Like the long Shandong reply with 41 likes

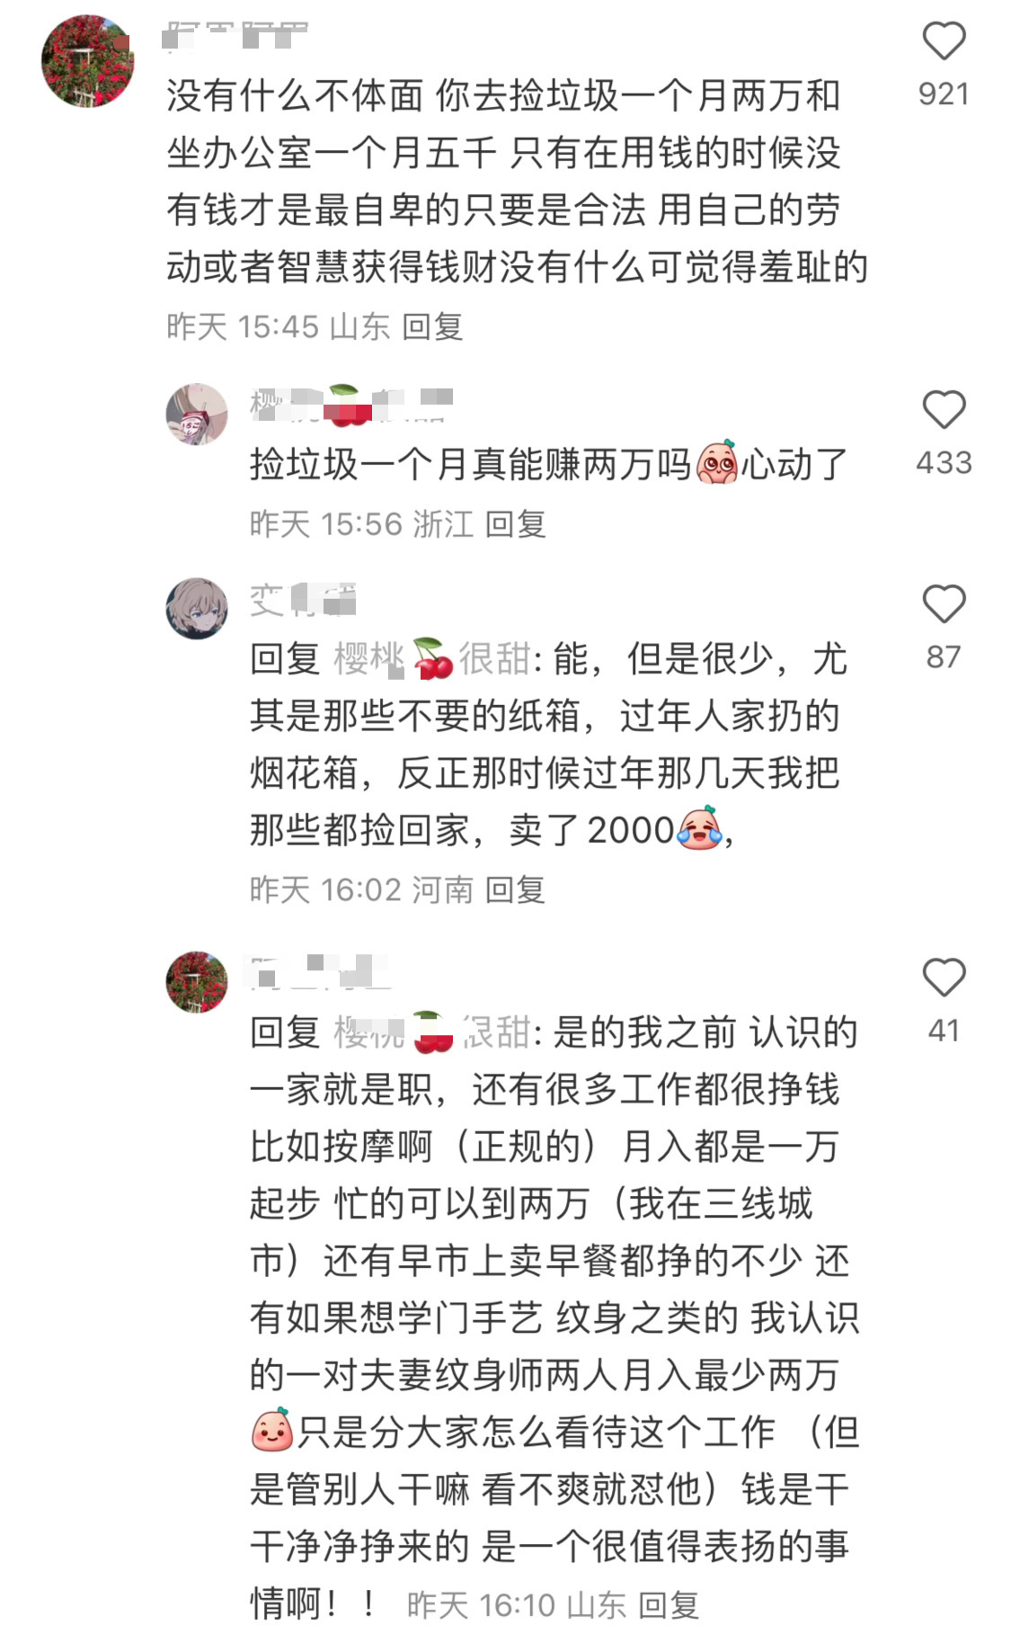coord(944,978)
